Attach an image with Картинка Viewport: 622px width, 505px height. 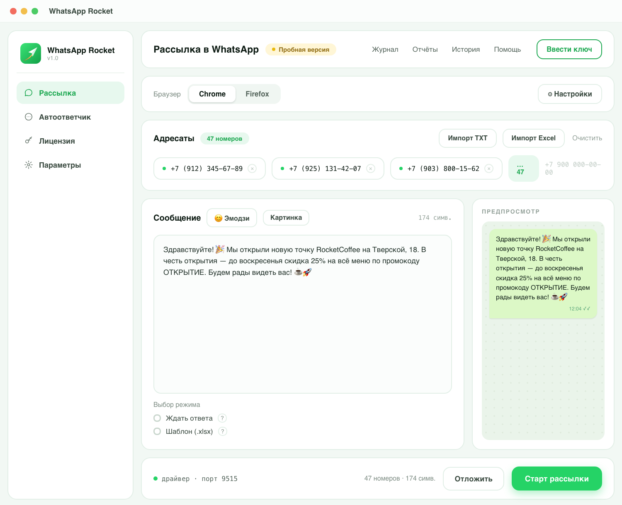pos(286,218)
